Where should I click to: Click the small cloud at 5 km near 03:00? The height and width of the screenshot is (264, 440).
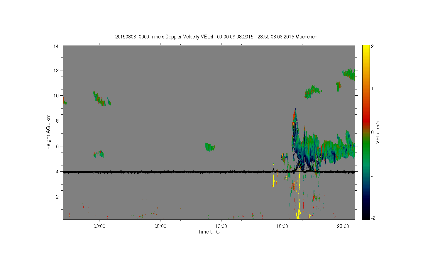(x=99, y=154)
